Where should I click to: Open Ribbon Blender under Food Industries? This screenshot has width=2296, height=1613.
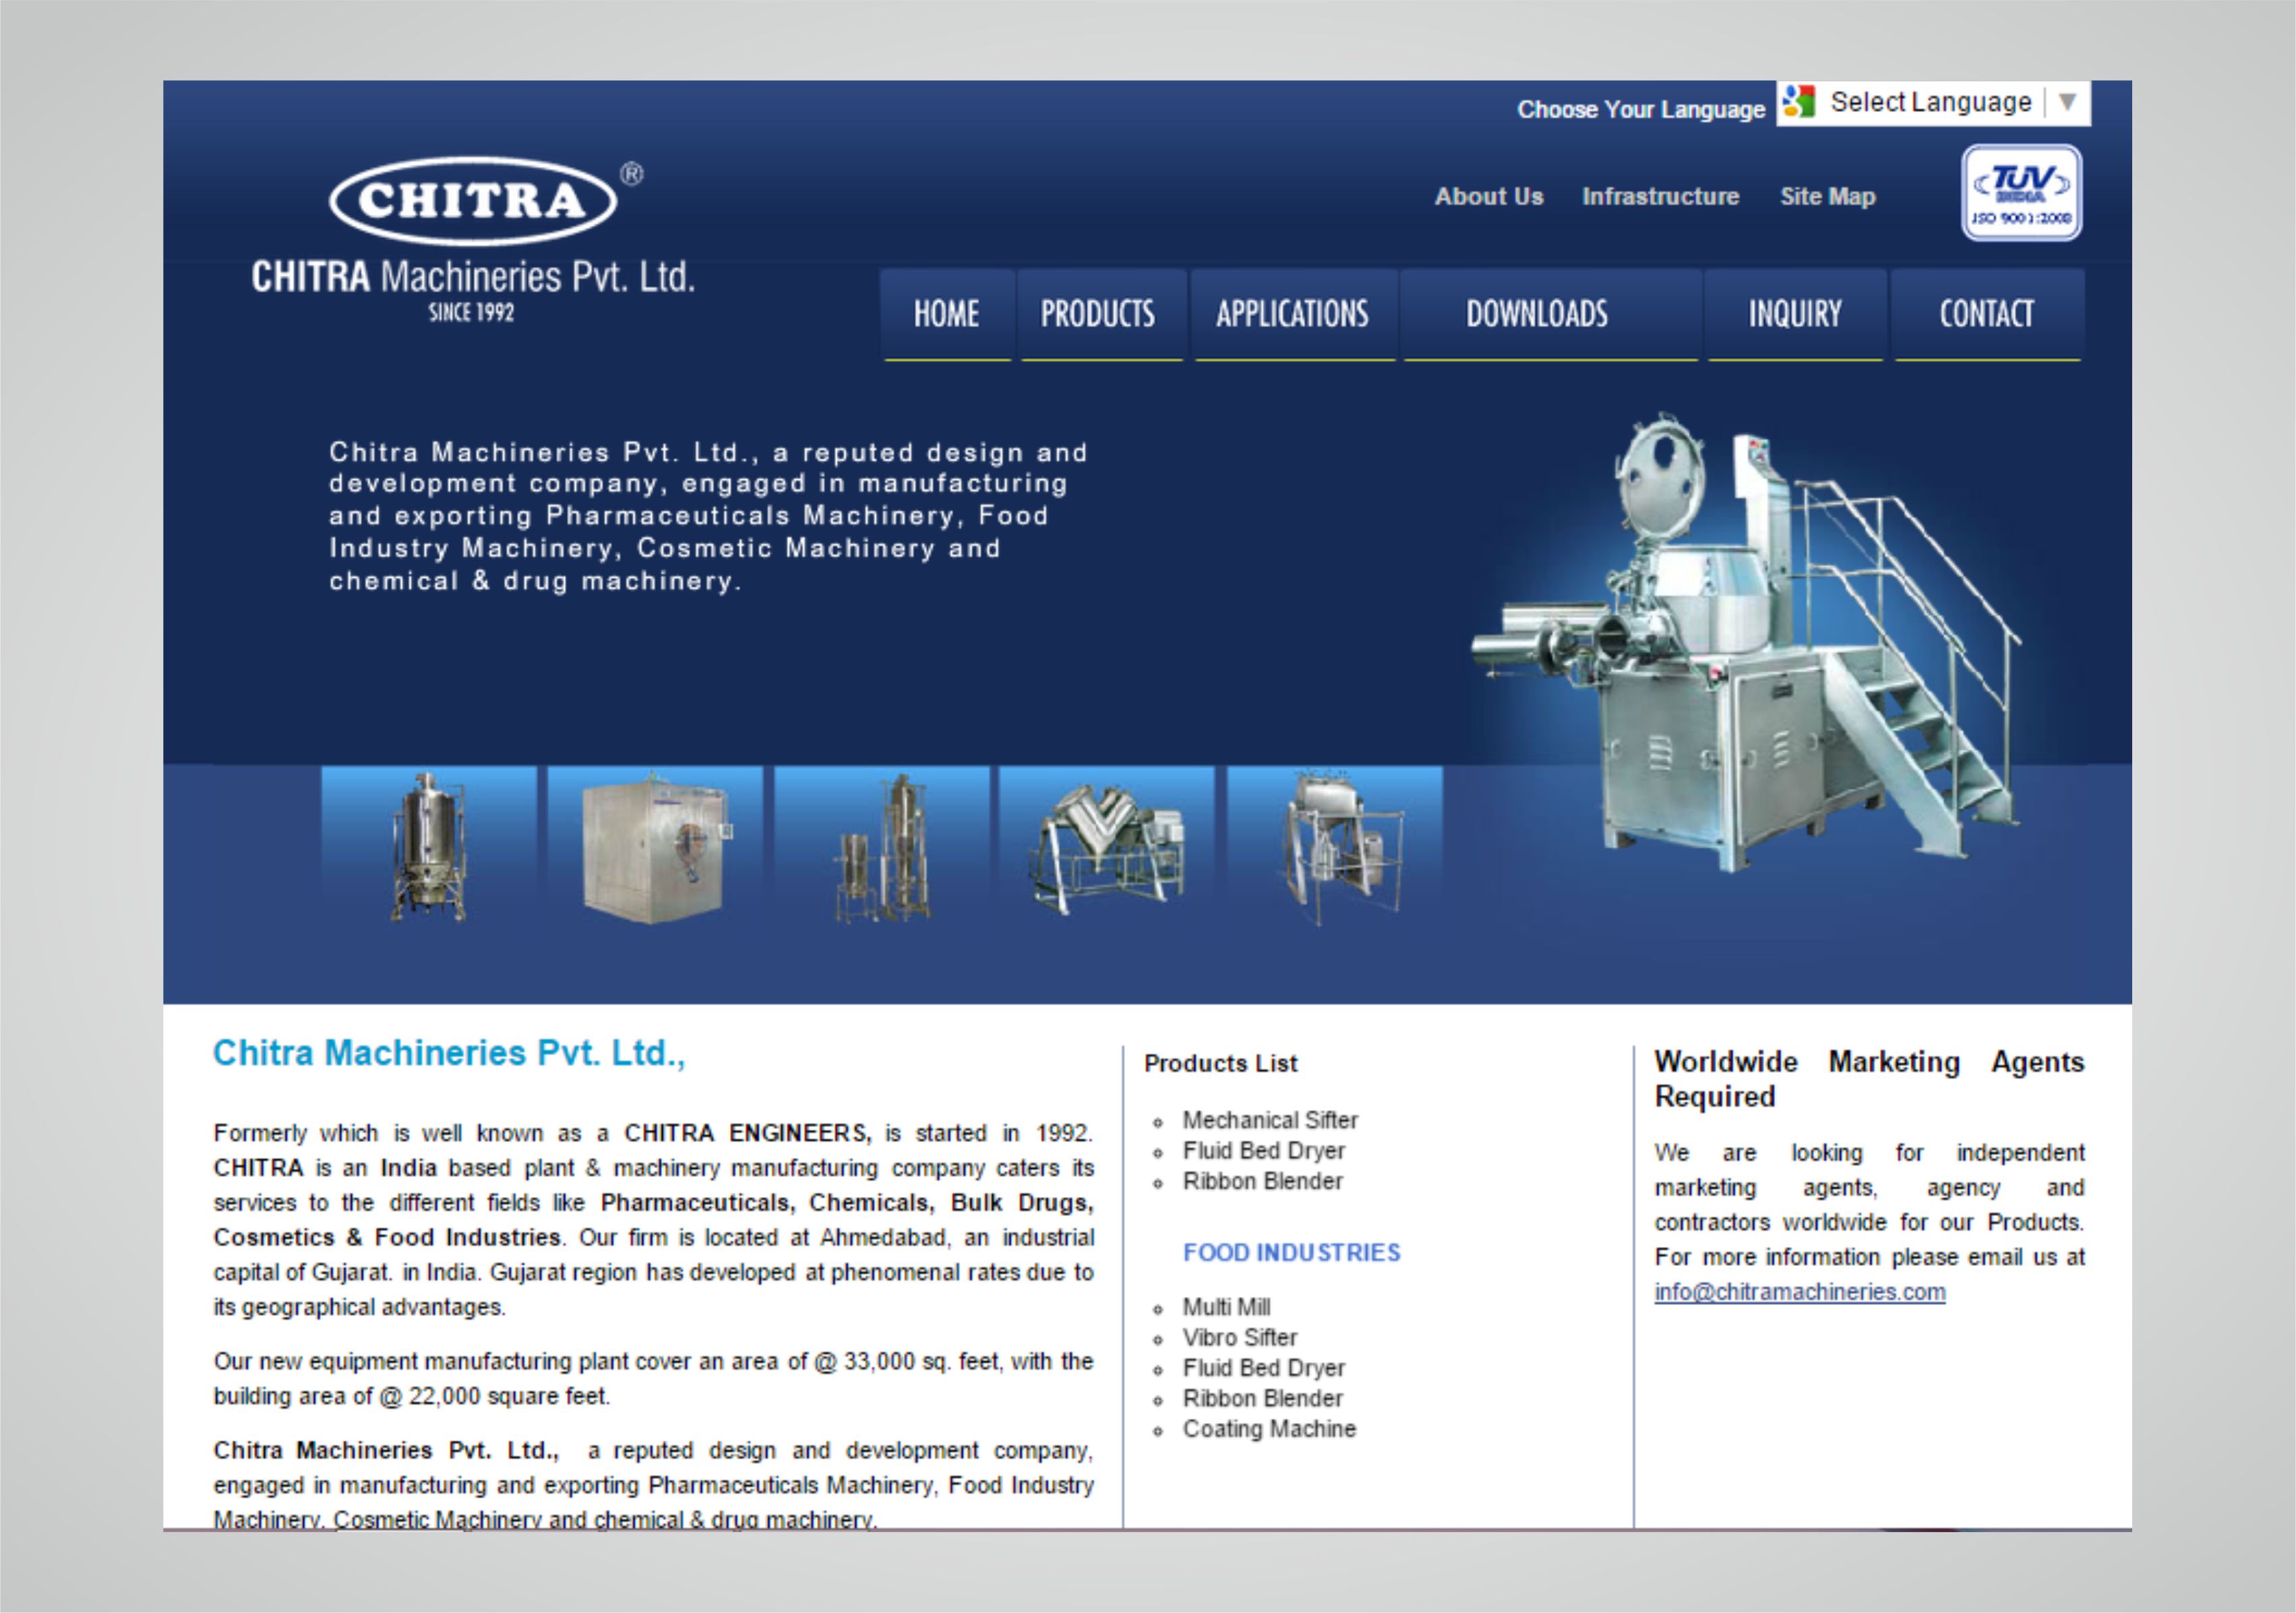click(1263, 1398)
